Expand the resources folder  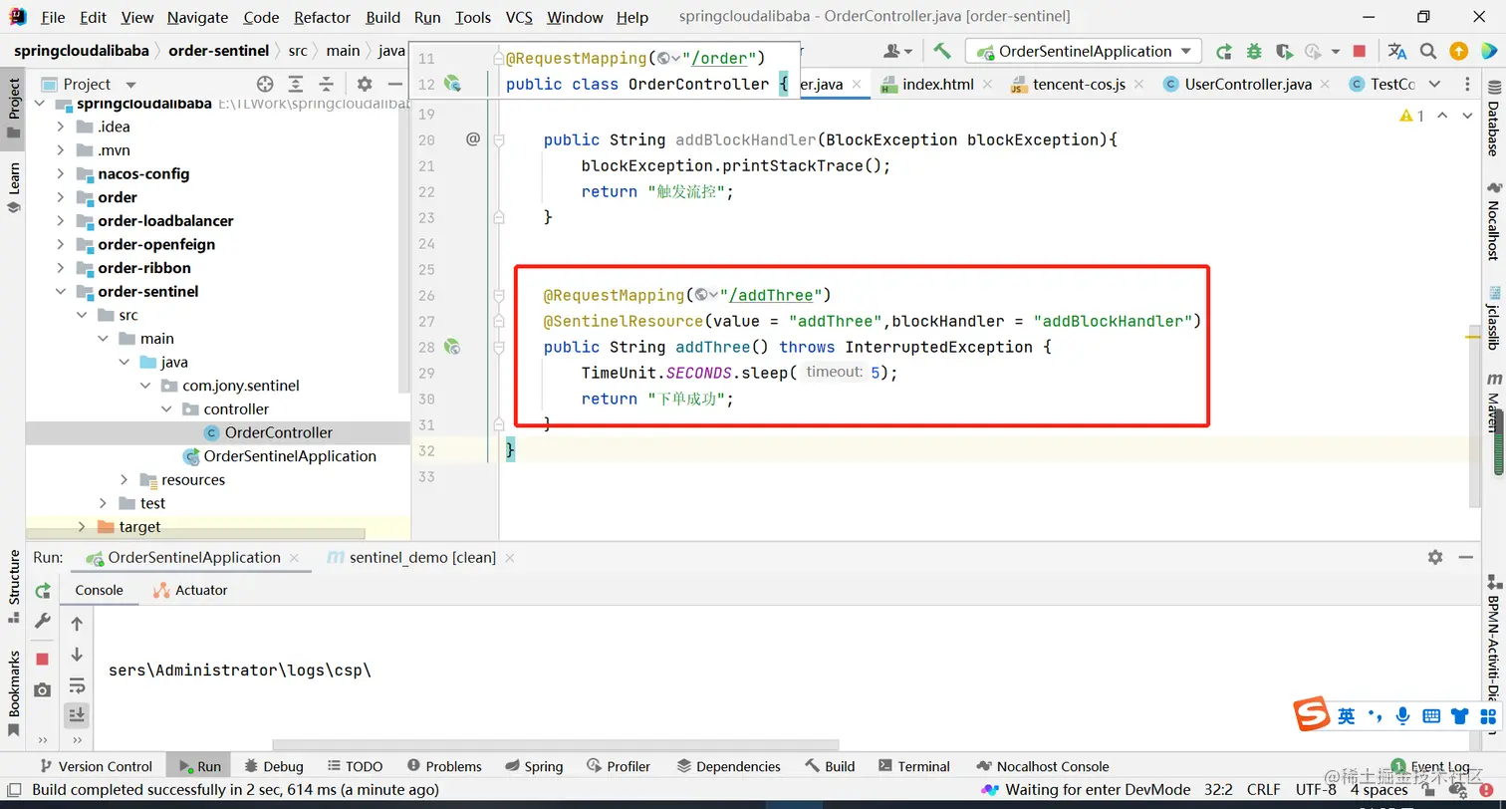[124, 479]
